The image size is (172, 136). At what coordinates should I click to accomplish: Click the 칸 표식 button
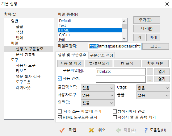click(x=127, y=64)
